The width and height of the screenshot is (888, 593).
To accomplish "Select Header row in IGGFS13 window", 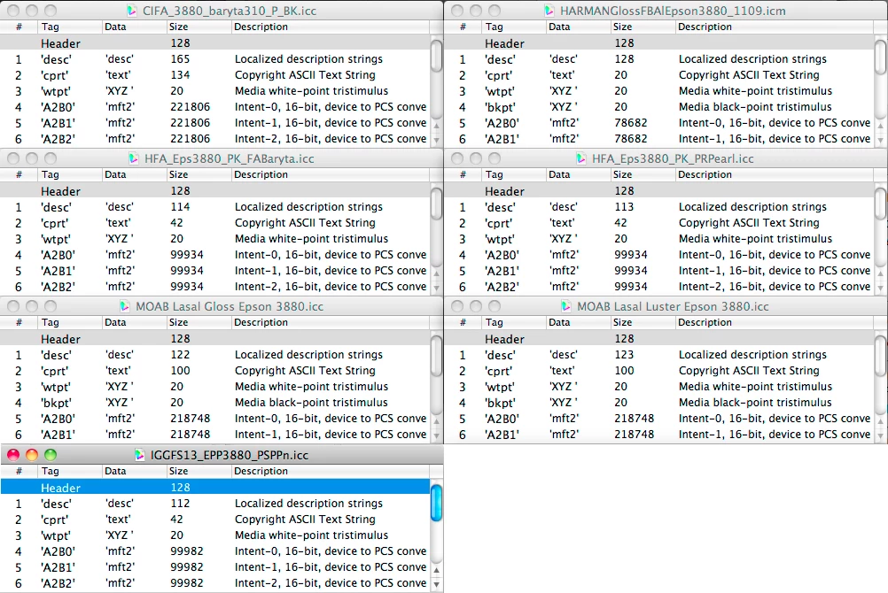I will (215, 487).
